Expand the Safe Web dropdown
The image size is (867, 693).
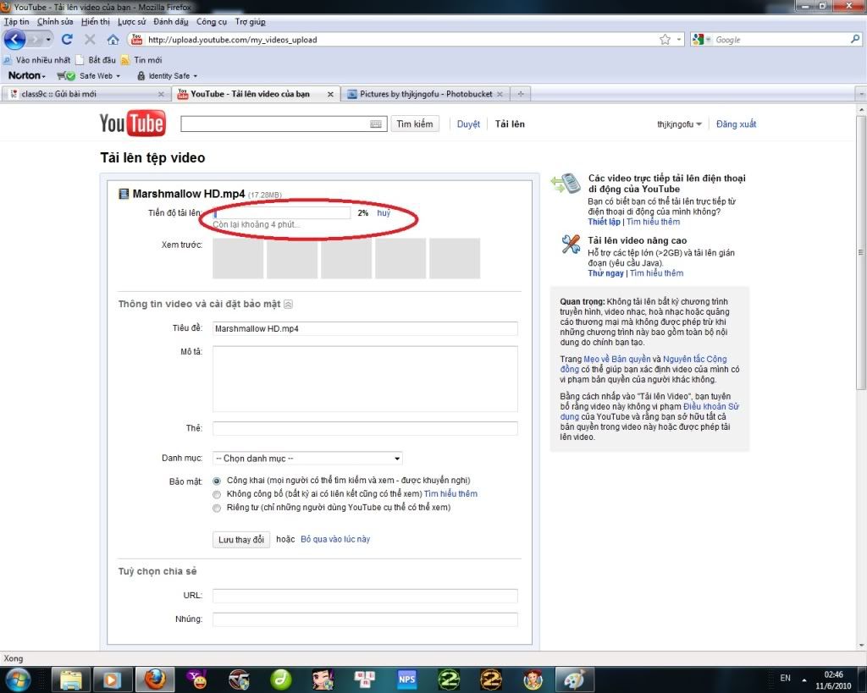click(118, 75)
